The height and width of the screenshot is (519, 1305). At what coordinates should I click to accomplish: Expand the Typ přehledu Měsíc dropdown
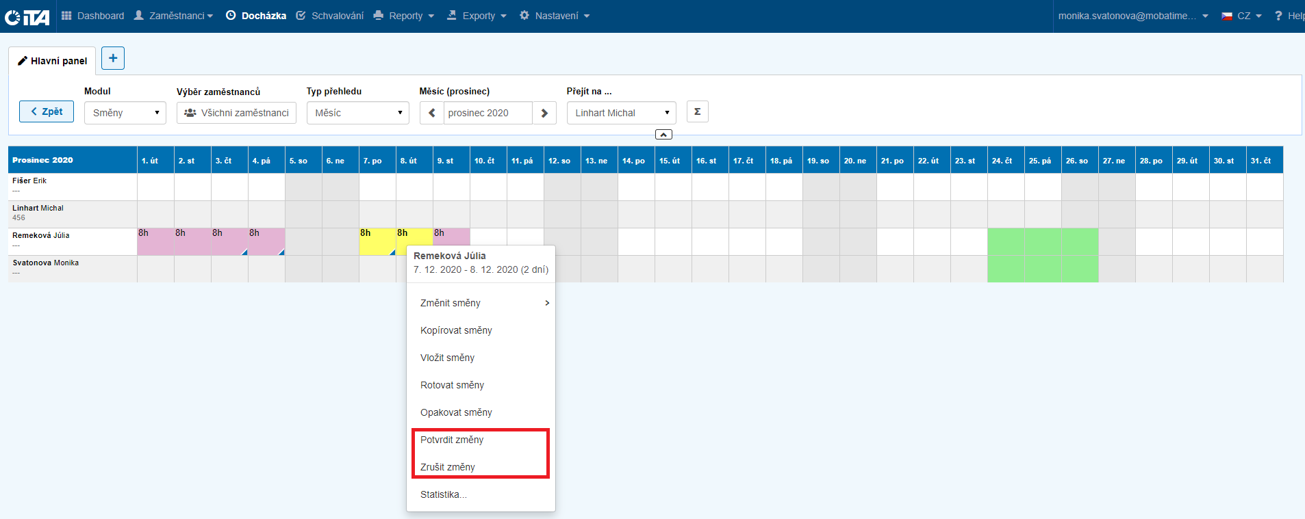coord(357,113)
